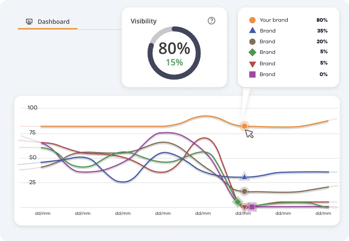
Task: Select the highlighted orange data point on the chart
Action: (x=244, y=126)
